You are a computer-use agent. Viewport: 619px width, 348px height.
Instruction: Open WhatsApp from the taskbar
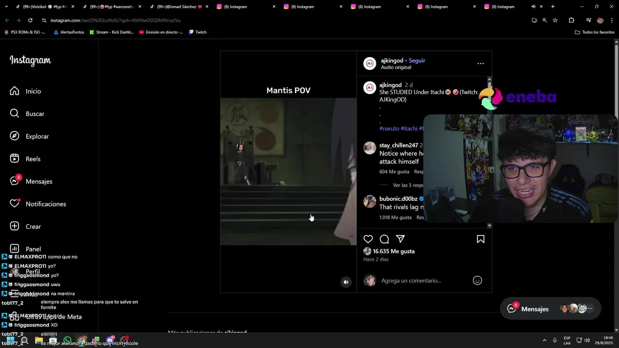68,340
